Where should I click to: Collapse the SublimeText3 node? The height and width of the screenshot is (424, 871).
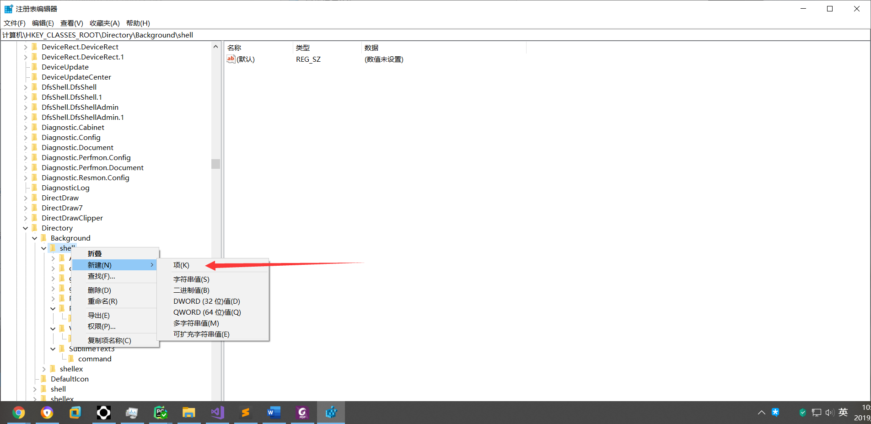pos(53,349)
